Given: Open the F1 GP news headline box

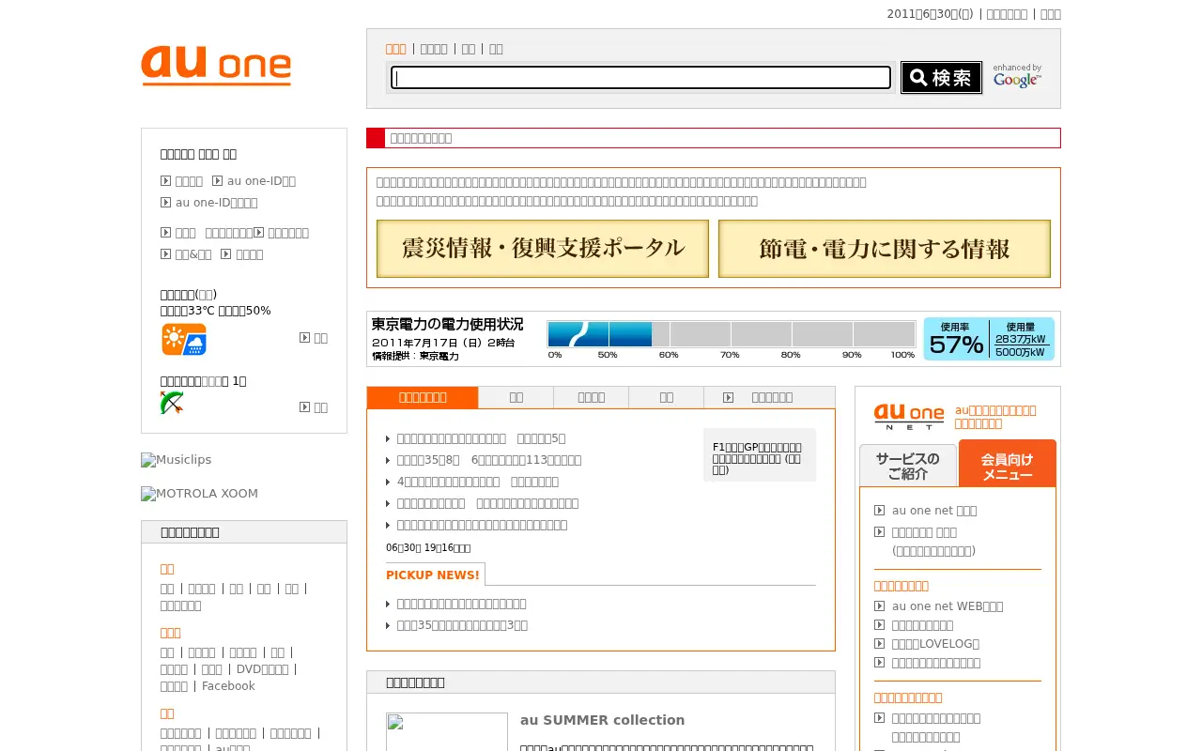Looking at the screenshot, I should coord(760,455).
